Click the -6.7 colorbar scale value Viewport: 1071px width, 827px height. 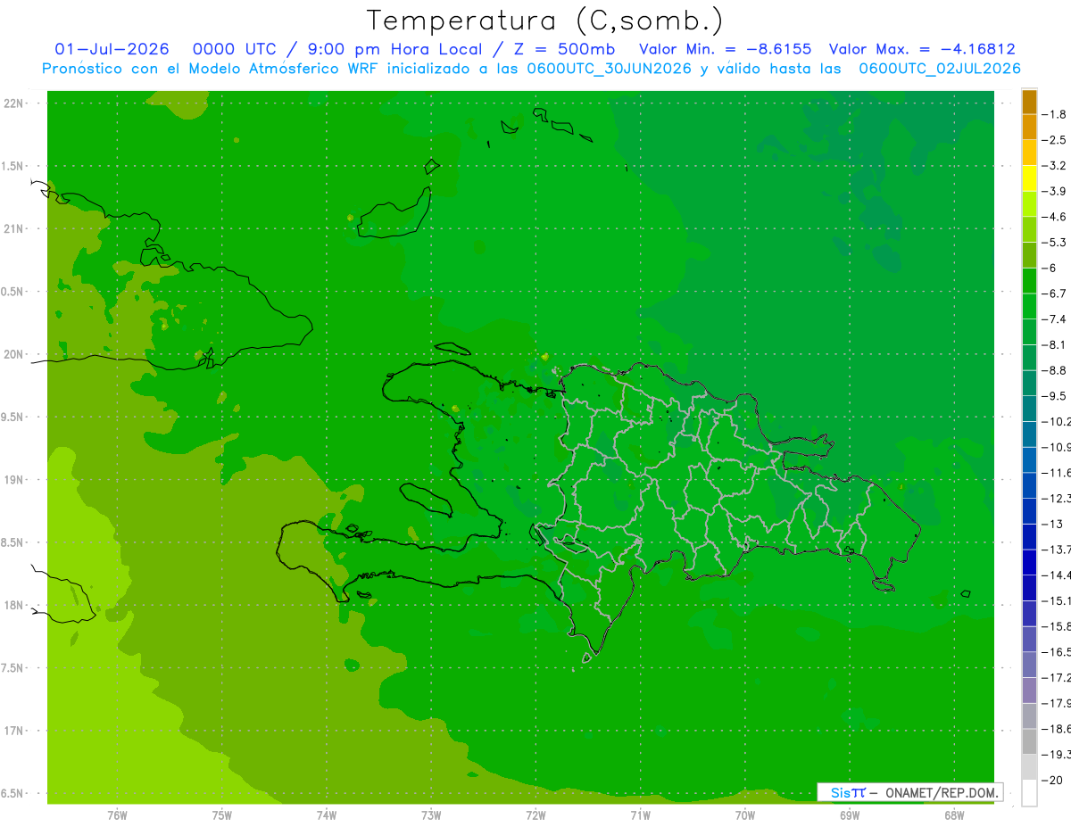pyautogui.click(x=1056, y=294)
